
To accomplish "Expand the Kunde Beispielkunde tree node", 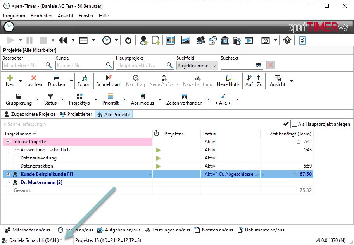I will (x=9, y=174).
